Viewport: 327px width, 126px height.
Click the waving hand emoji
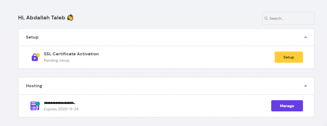click(70, 18)
